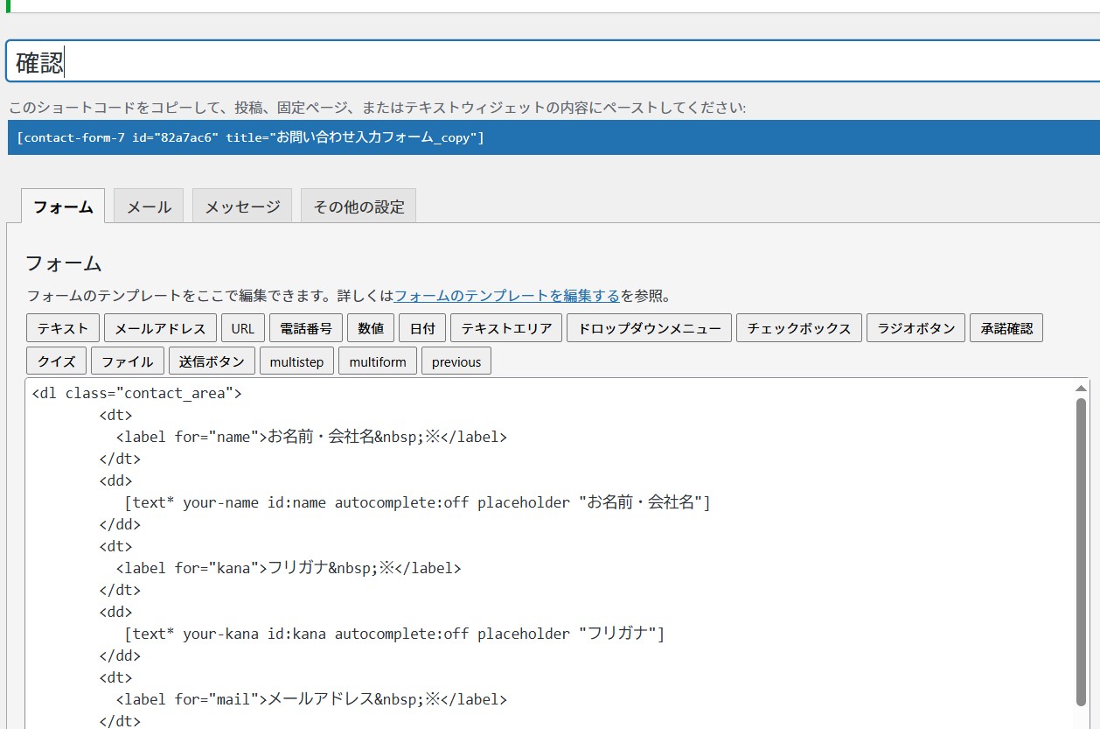Open the その他の設定 tab
Viewport: 1100px width, 729px height.
[x=359, y=207]
